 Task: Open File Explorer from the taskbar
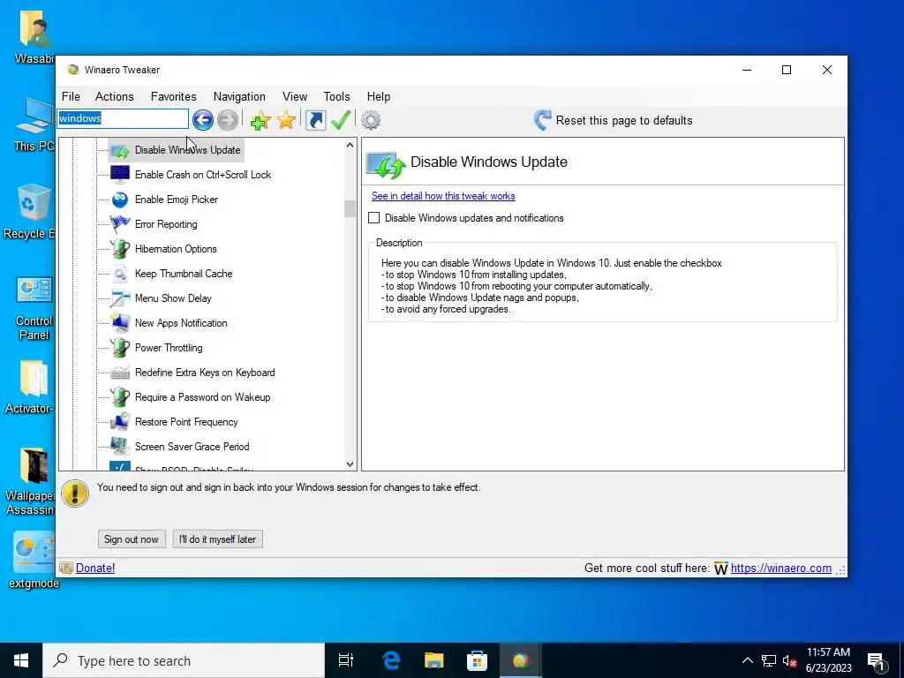click(433, 660)
